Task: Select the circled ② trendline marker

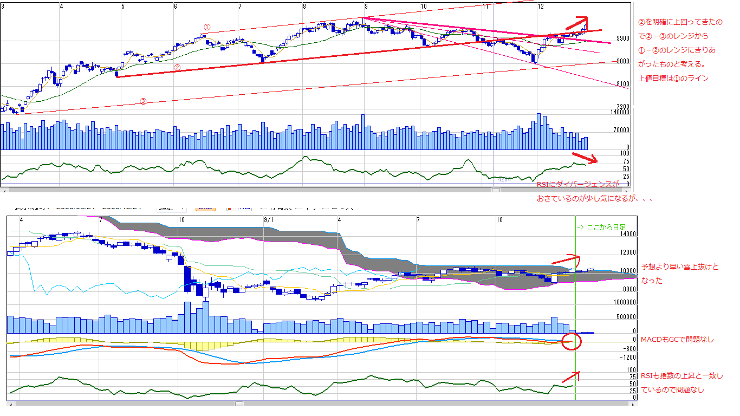Action: pyautogui.click(x=177, y=68)
